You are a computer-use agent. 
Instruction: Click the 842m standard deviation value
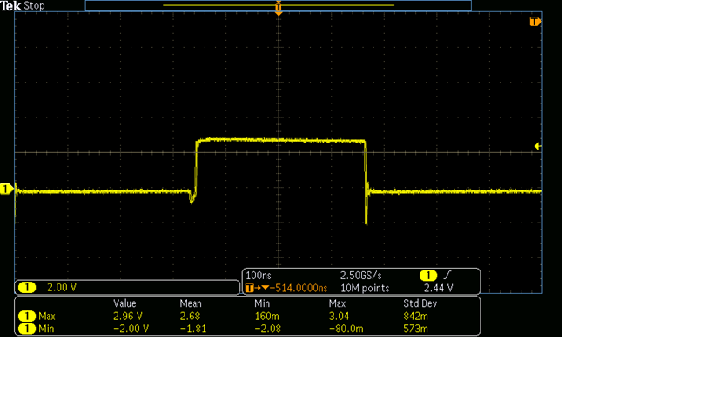(x=415, y=316)
